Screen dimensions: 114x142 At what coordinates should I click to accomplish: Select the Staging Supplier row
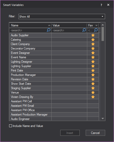pyautogui.click(x=54, y=88)
